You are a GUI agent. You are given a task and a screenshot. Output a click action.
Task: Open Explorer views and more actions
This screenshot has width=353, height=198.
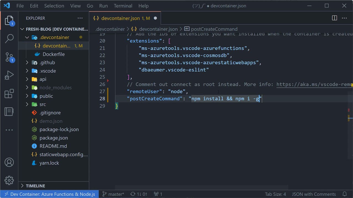click(x=80, y=18)
